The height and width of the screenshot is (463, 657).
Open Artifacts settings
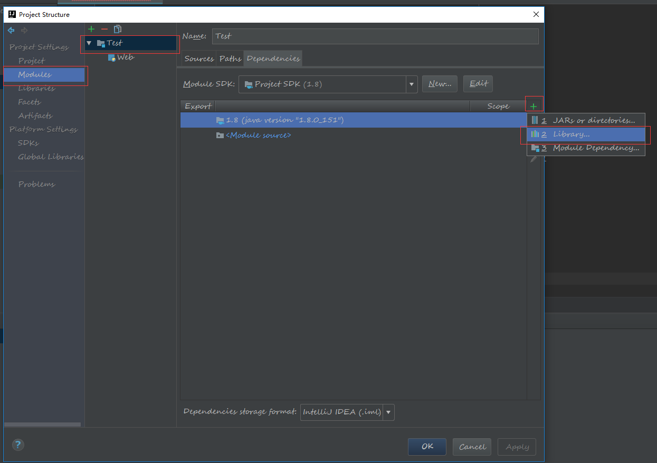[x=35, y=115]
